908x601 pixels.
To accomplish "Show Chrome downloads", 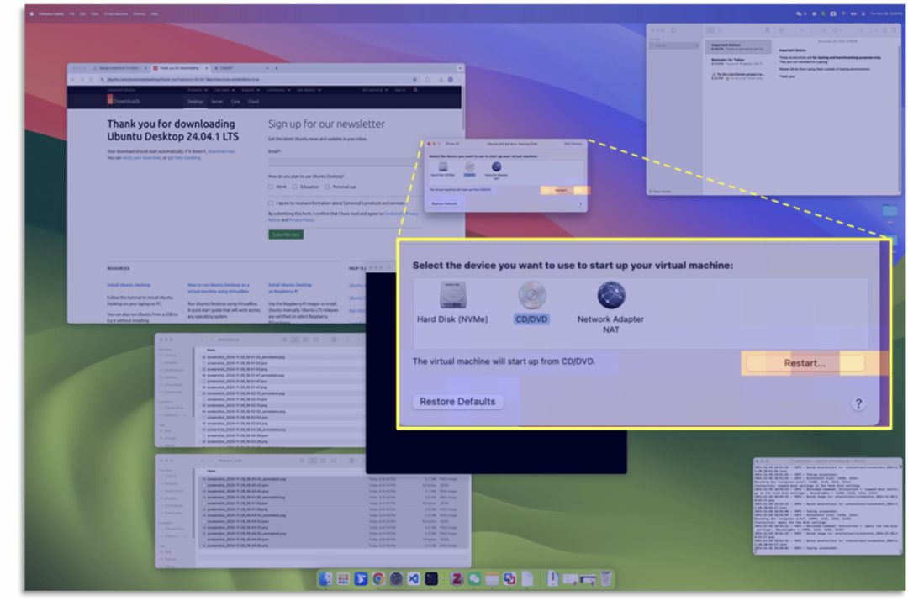I will click(441, 79).
